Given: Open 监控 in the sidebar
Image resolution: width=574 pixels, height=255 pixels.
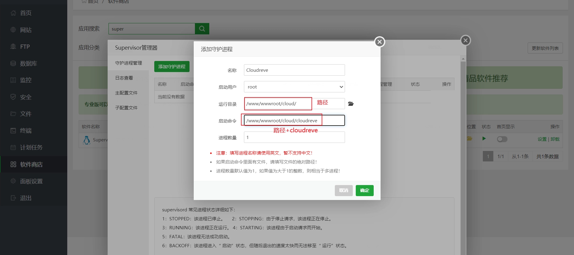Looking at the screenshot, I should tap(26, 80).
